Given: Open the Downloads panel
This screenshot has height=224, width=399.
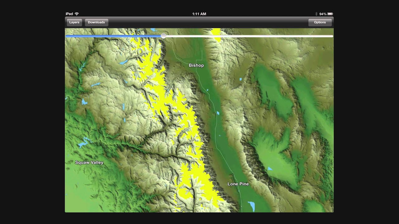Looking at the screenshot, I should click(x=96, y=22).
